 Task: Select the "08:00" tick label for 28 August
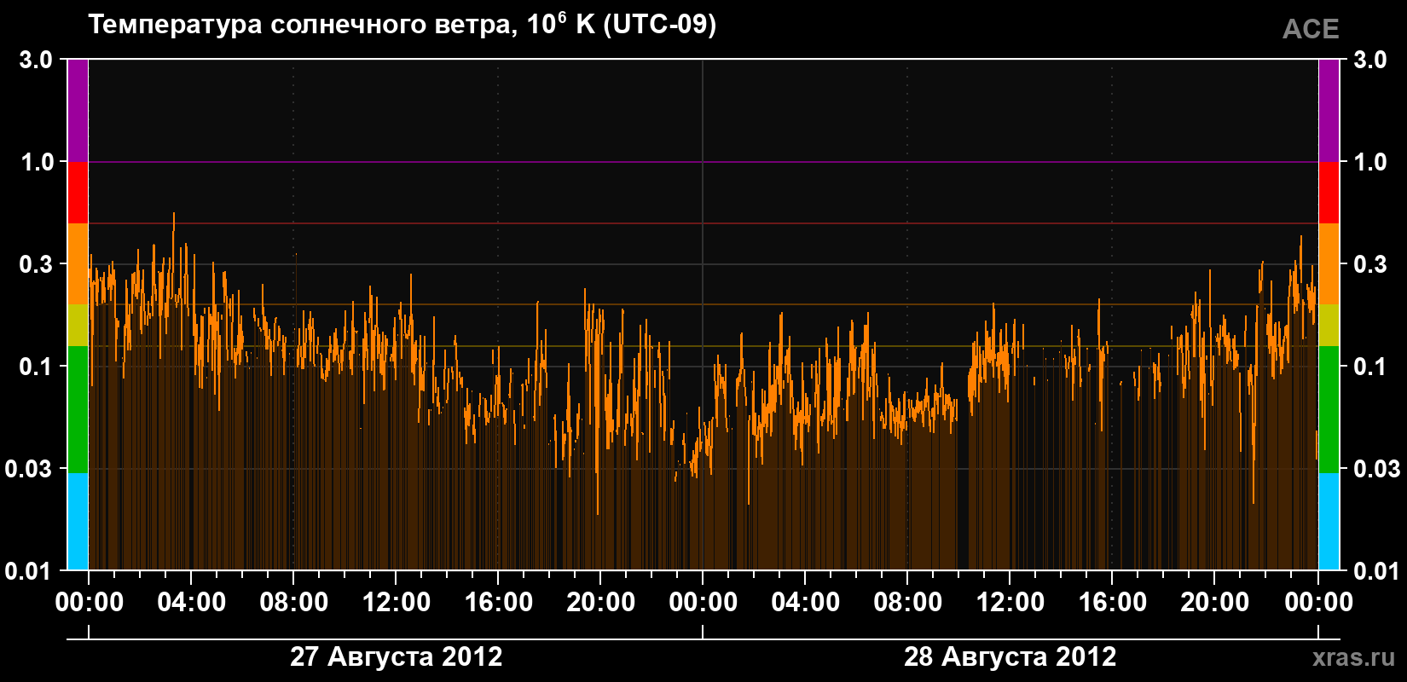pyautogui.click(x=908, y=603)
